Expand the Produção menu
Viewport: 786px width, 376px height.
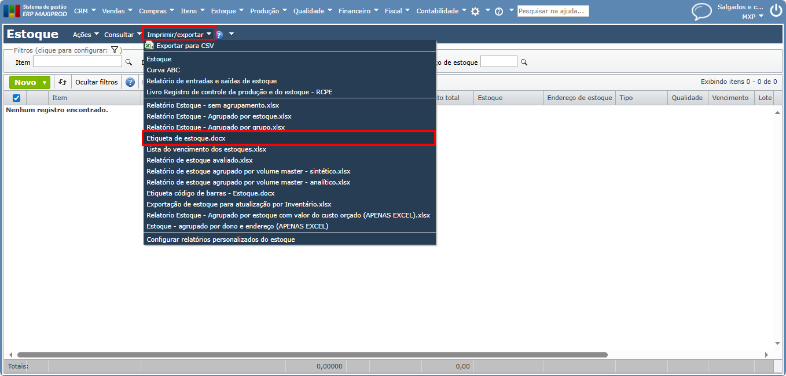(269, 11)
